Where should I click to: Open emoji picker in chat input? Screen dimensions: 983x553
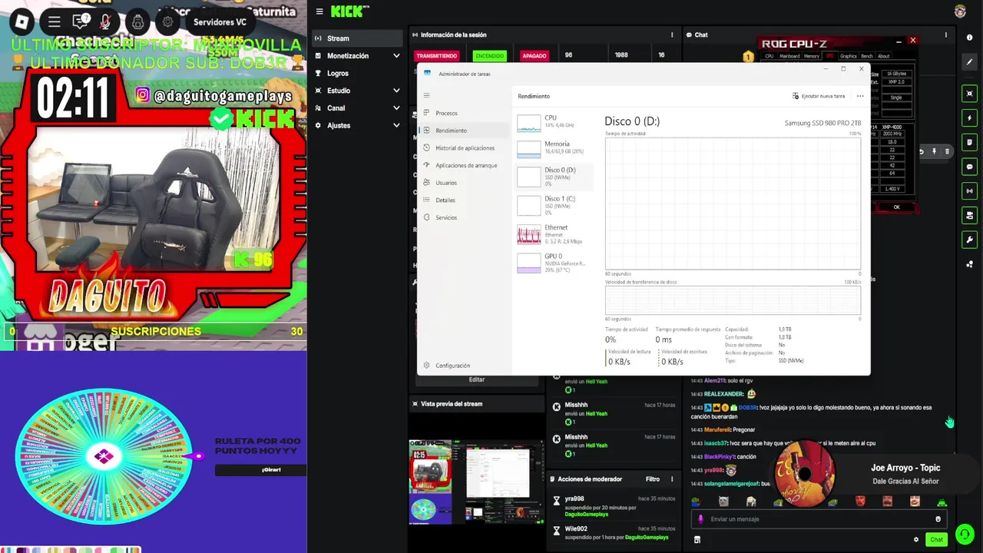[938, 519]
